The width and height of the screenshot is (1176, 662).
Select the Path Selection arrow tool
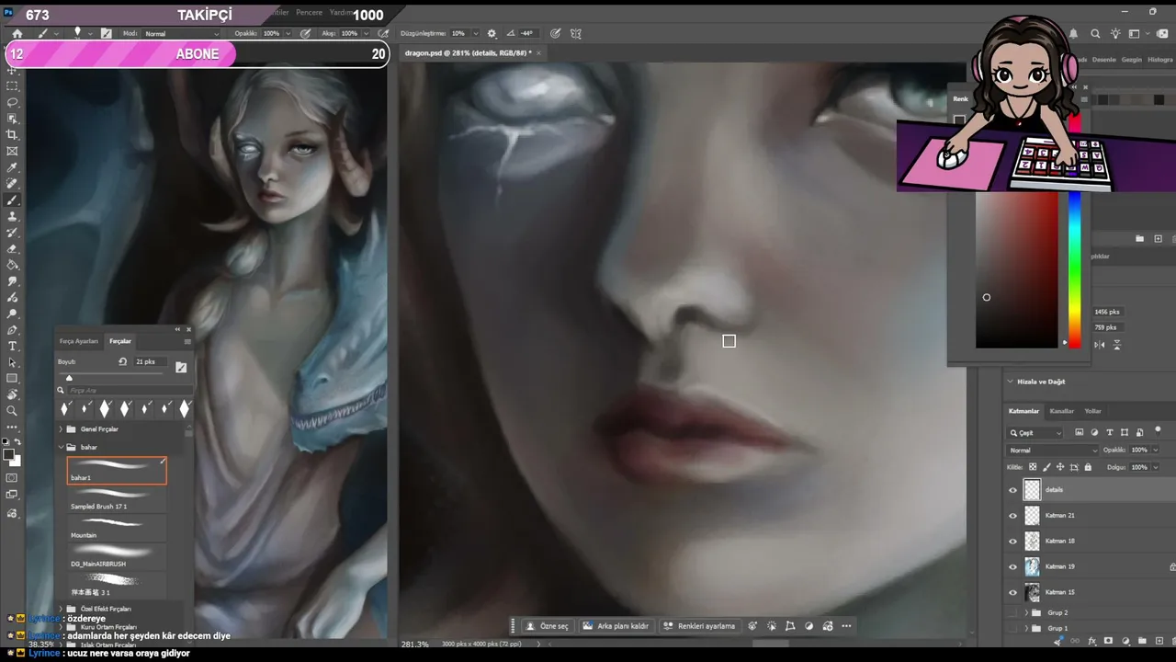click(x=12, y=362)
